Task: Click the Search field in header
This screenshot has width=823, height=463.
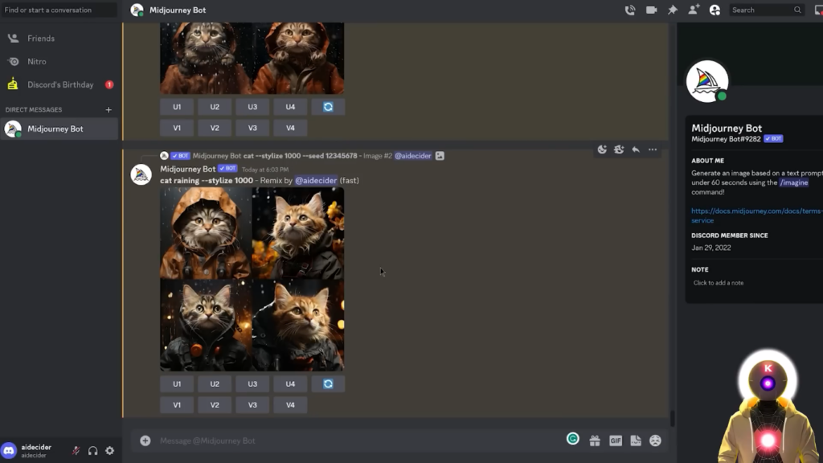Action: [766, 10]
